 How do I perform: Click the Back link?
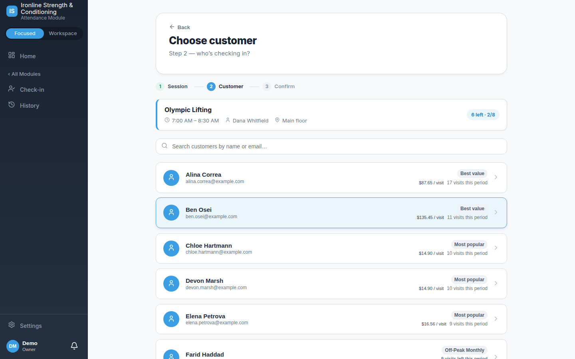[180, 27]
